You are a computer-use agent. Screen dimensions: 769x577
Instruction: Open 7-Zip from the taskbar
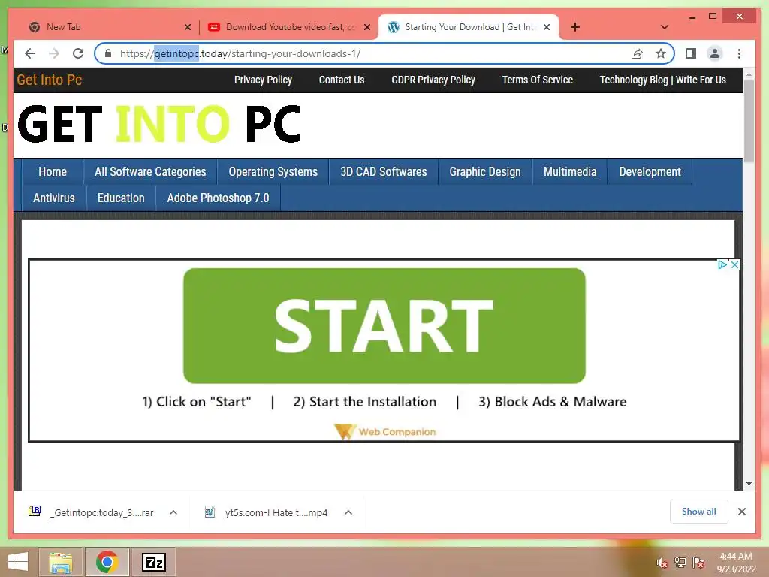[x=153, y=562]
